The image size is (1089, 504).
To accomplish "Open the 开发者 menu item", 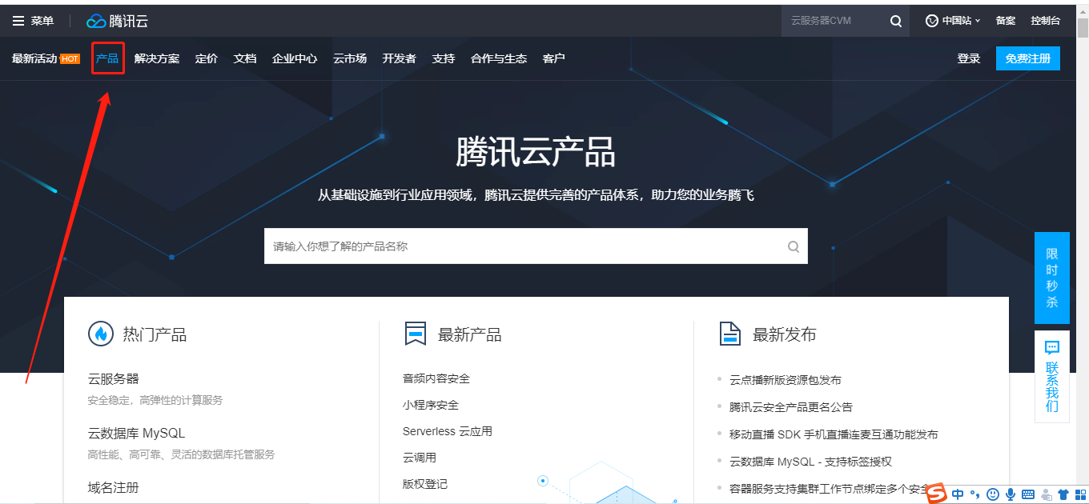I will click(400, 58).
